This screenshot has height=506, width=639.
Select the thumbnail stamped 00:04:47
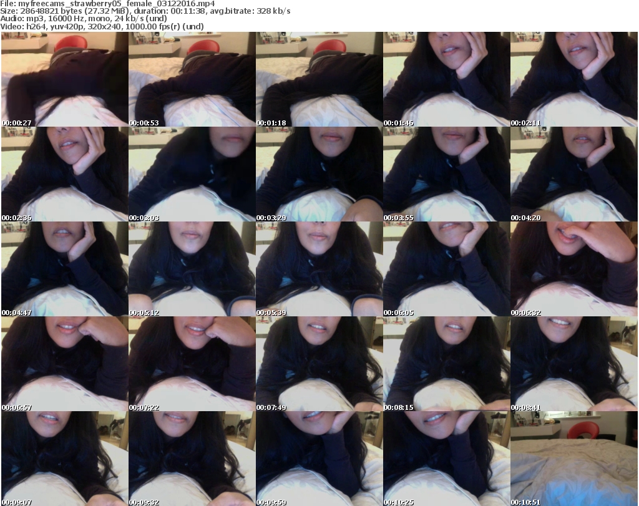click(x=65, y=269)
